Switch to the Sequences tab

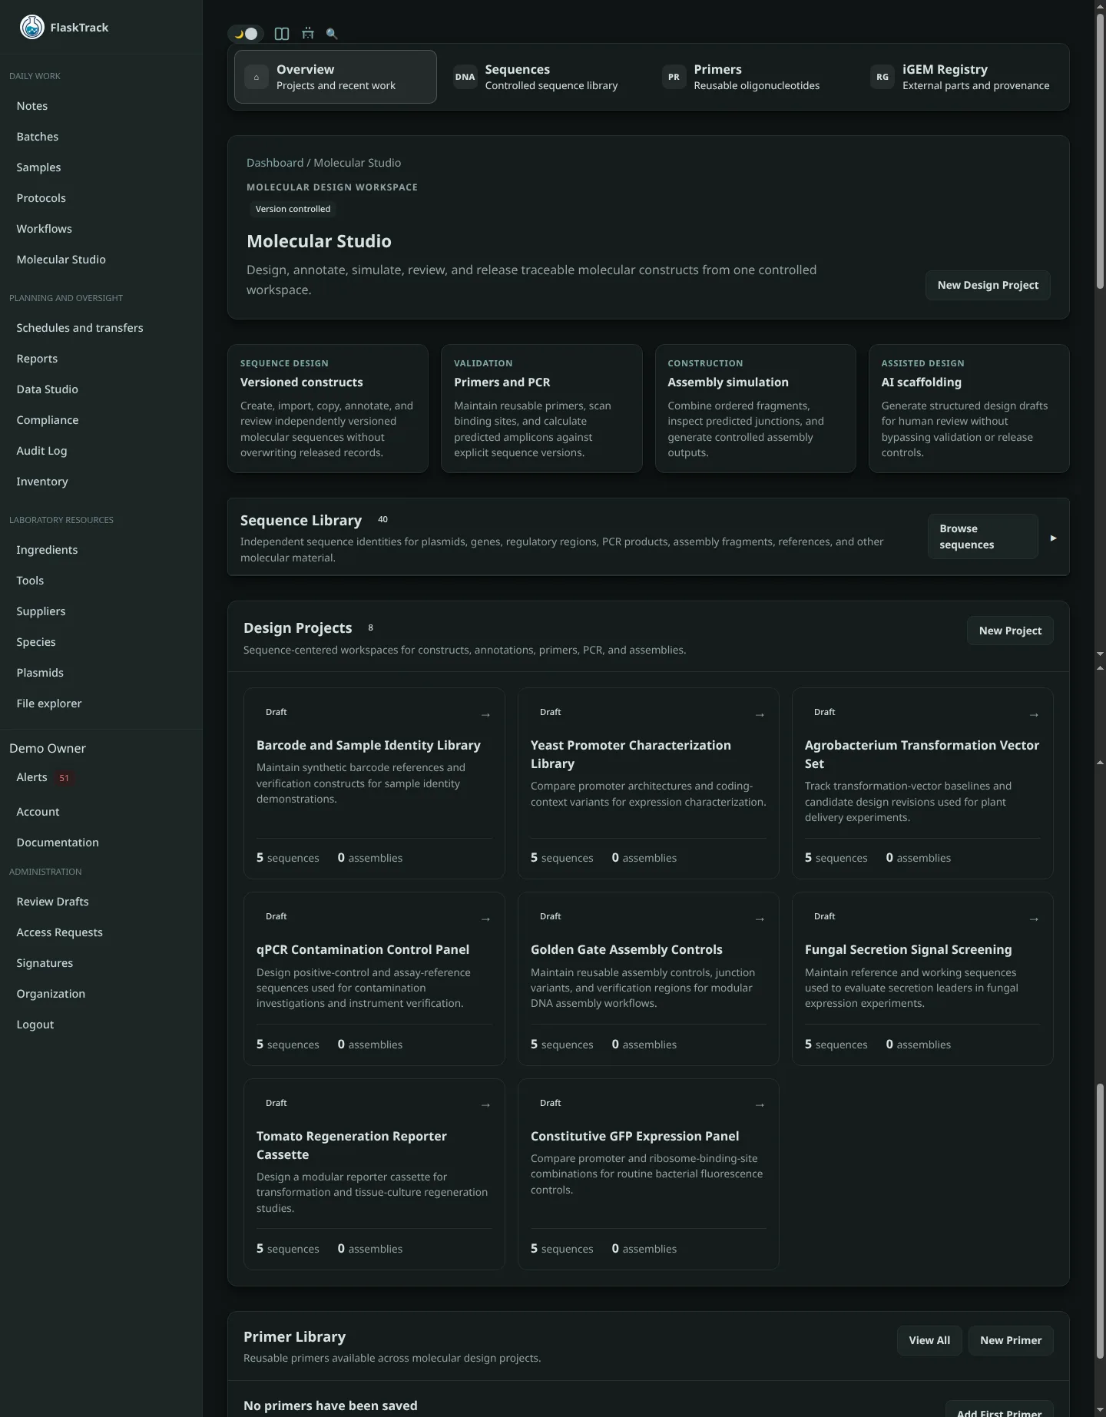click(544, 77)
